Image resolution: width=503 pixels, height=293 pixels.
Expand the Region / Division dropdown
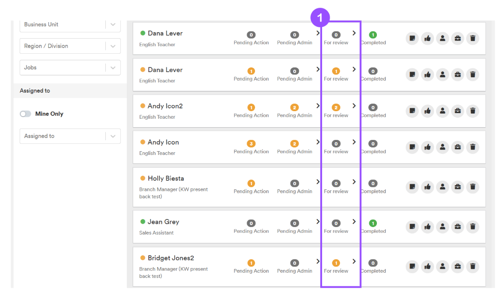(70, 46)
